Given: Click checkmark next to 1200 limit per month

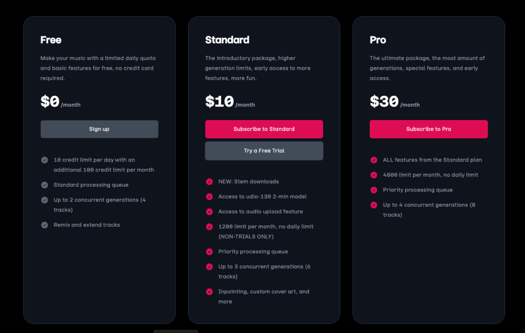Looking at the screenshot, I should (x=209, y=227).
